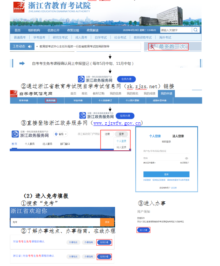Click the blue arrow icon before 自考考生免考课程确认
Image resolution: width=220 pixels, height=266 pixels.
tap(22, 64)
